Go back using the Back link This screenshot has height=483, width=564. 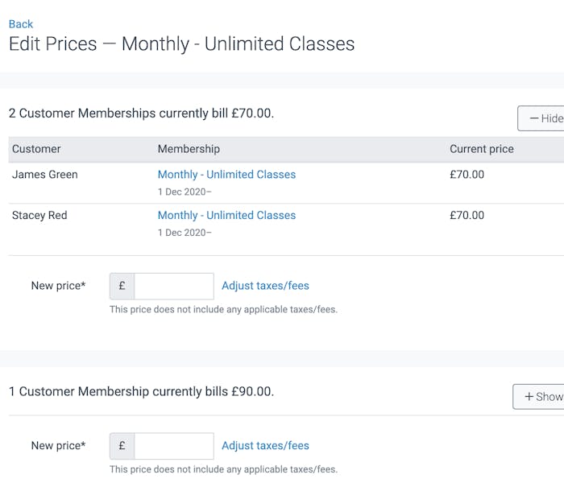[x=21, y=24]
